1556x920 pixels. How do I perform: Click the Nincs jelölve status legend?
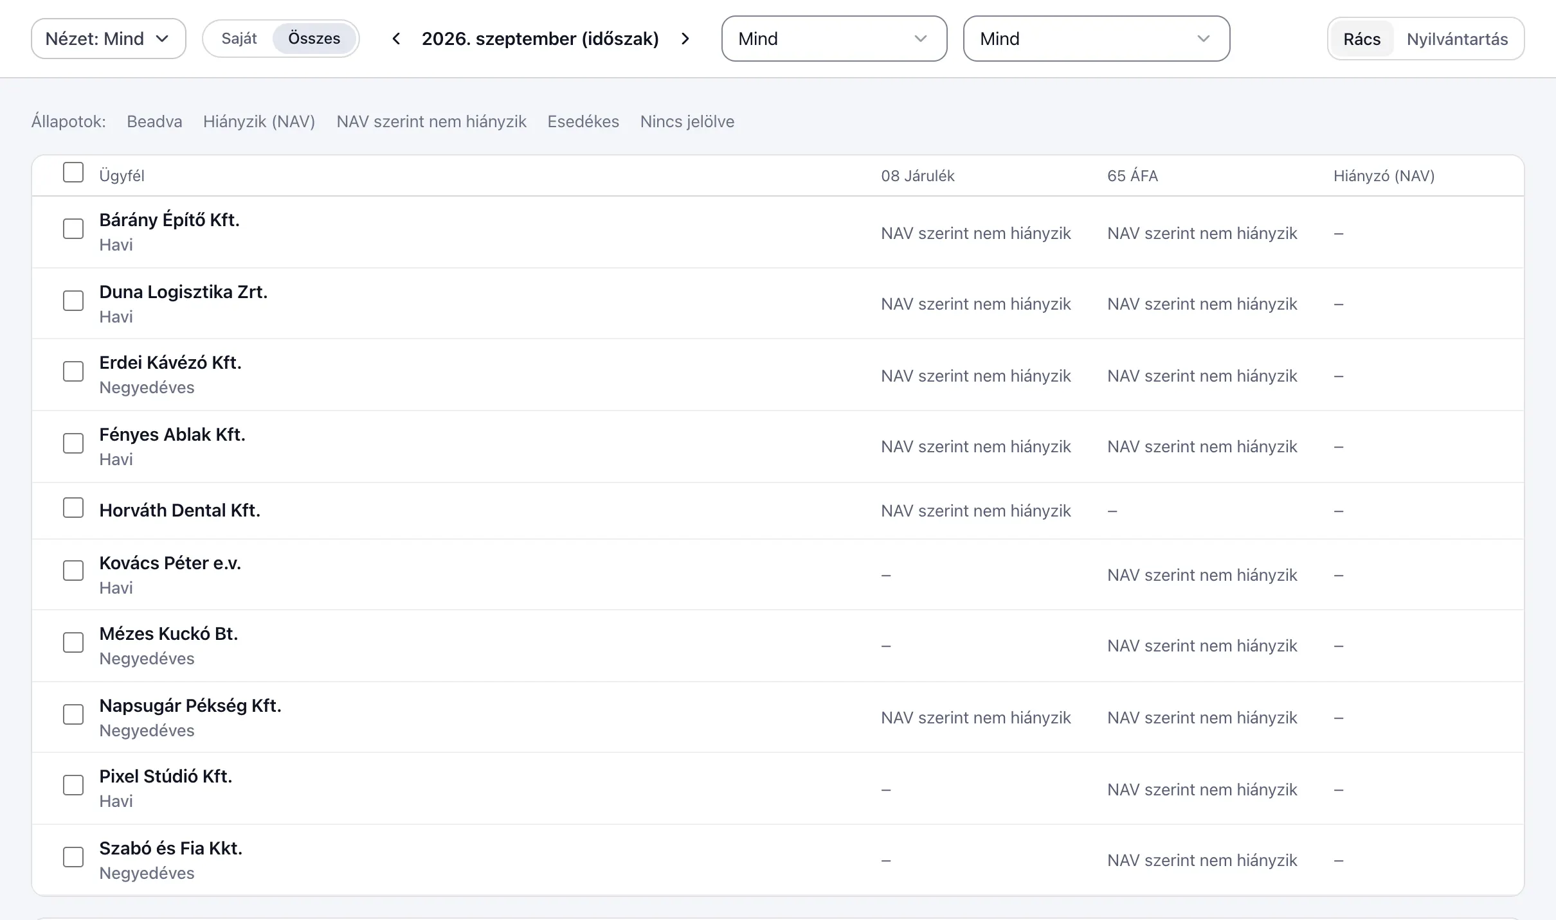[x=687, y=121]
